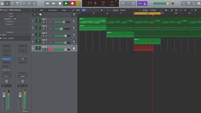Open the Analog Lab instrument slot
Image resolution: width=201 pixels, height=113 pixels.
point(6,59)
